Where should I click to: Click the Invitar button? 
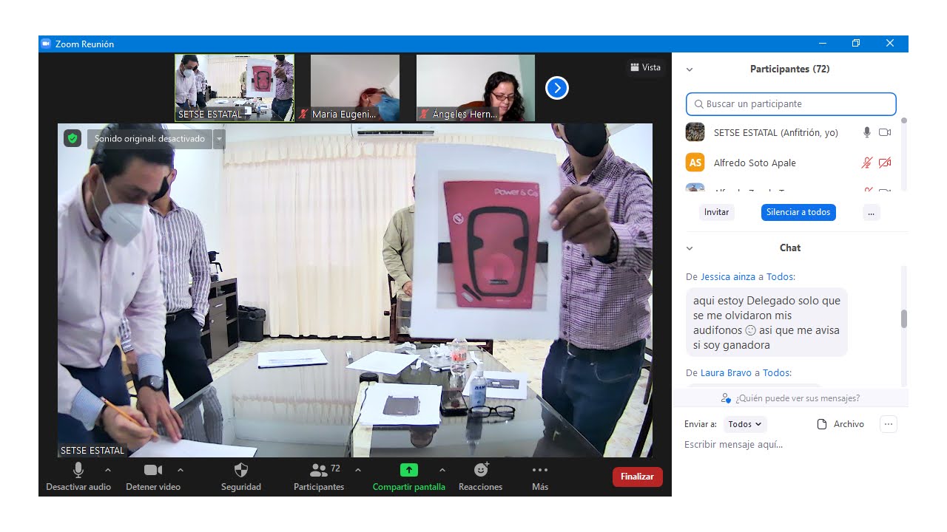coord(716,212)
